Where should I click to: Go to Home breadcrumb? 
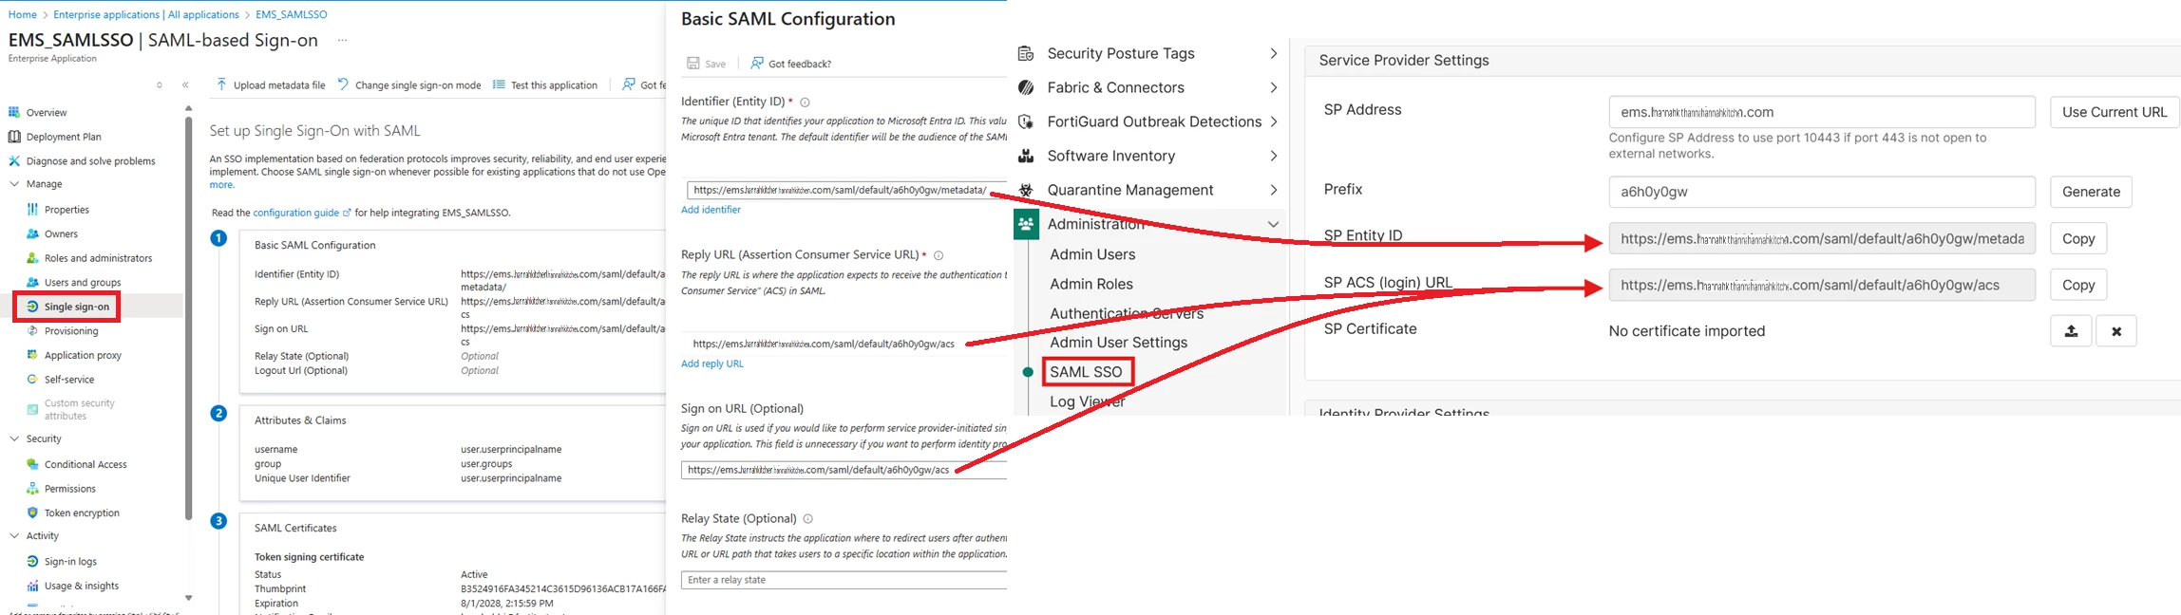22,14
